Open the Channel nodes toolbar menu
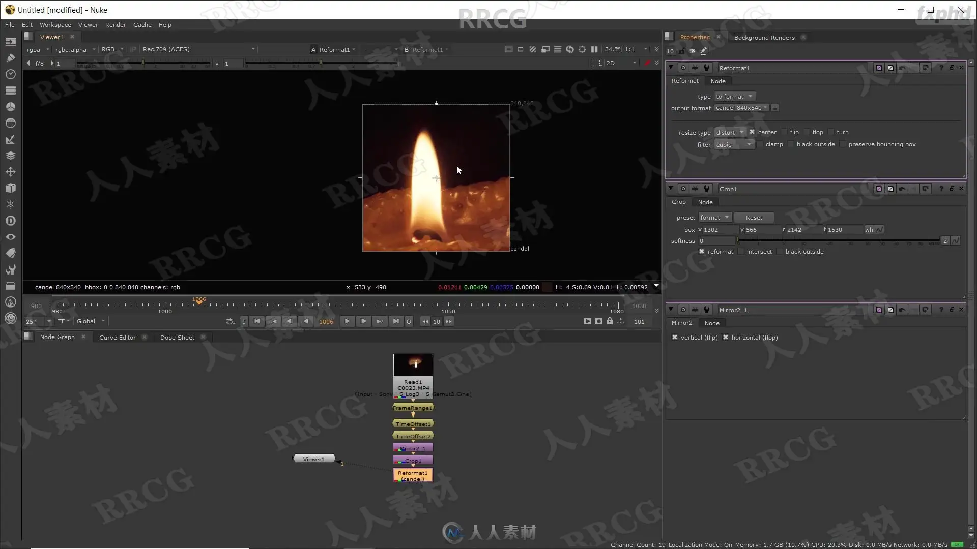 10,90
